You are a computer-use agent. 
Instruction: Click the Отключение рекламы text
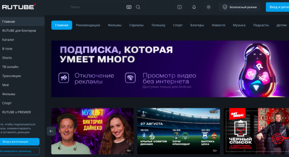click(94, 78)
